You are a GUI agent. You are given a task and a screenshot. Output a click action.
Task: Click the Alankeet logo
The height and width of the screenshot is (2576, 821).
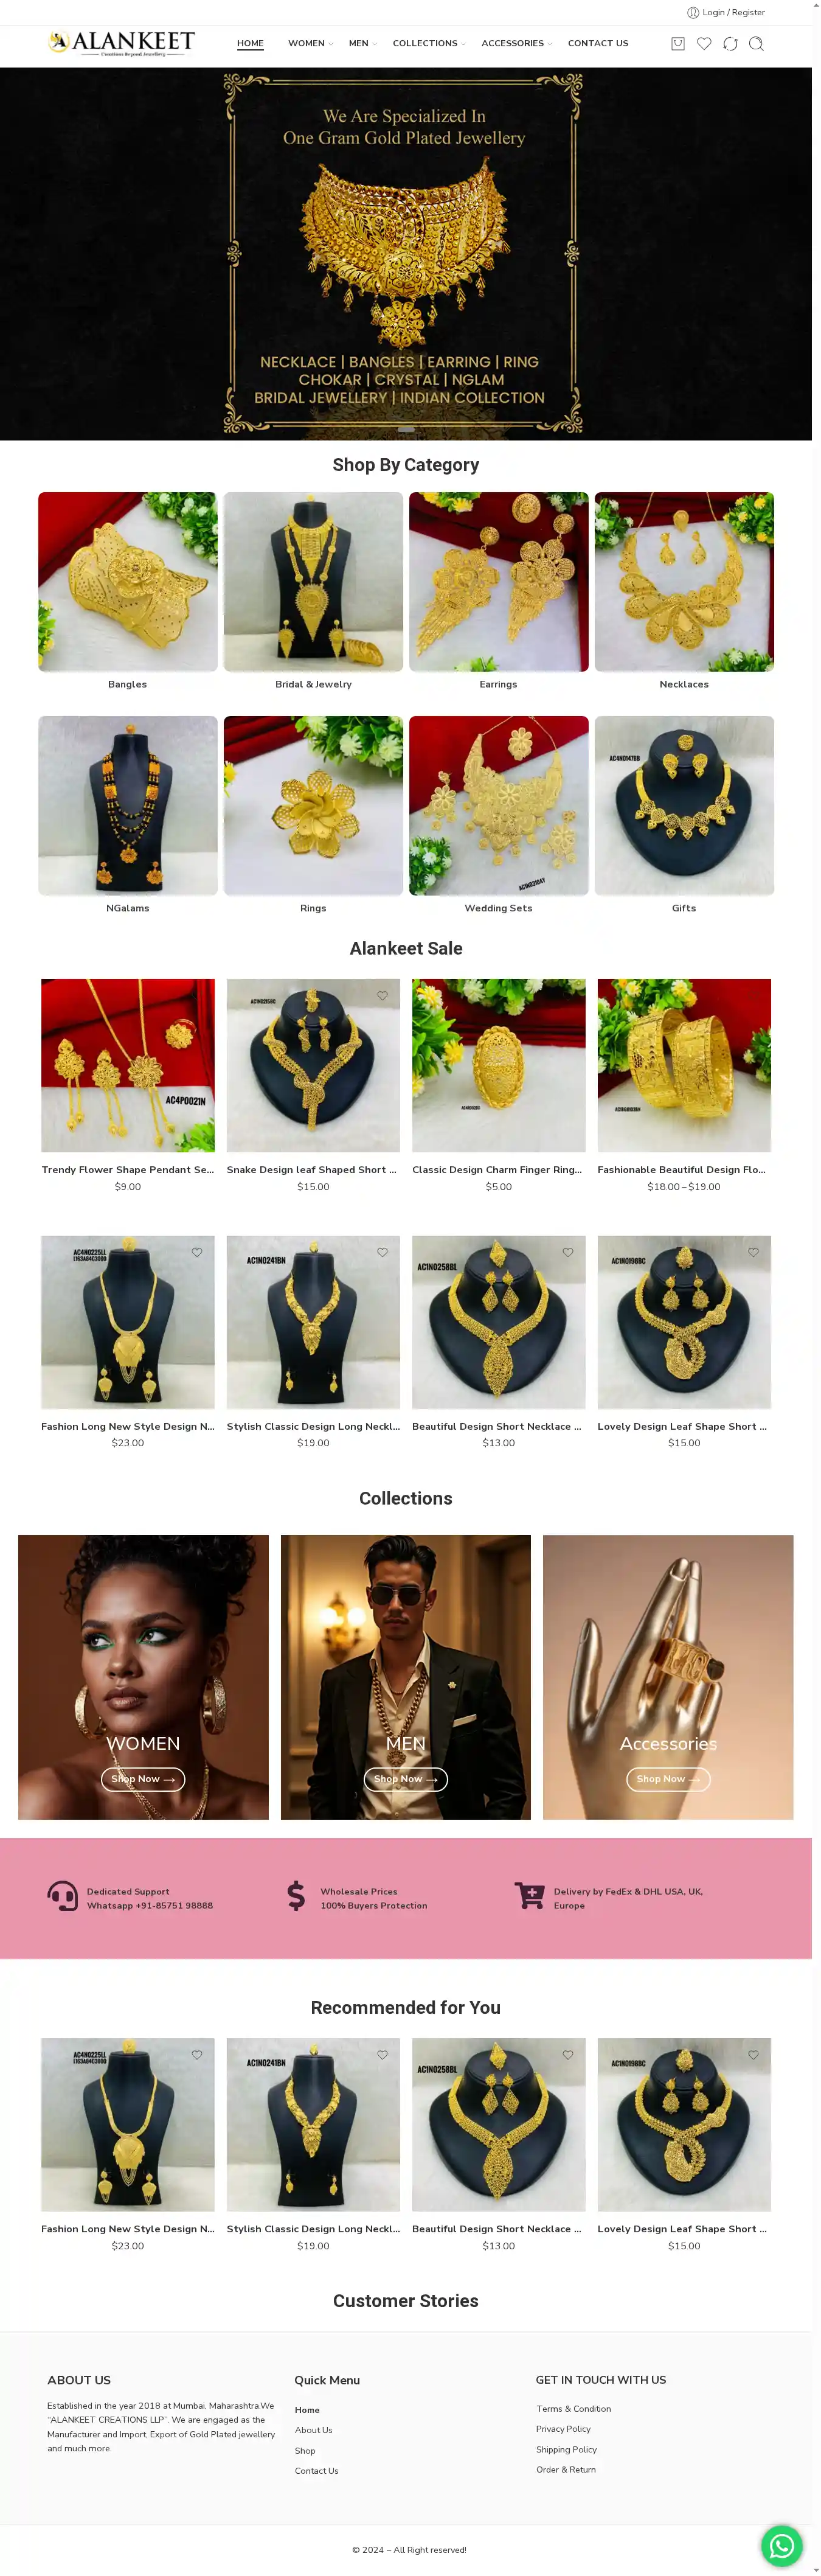[x=121, y=43]
